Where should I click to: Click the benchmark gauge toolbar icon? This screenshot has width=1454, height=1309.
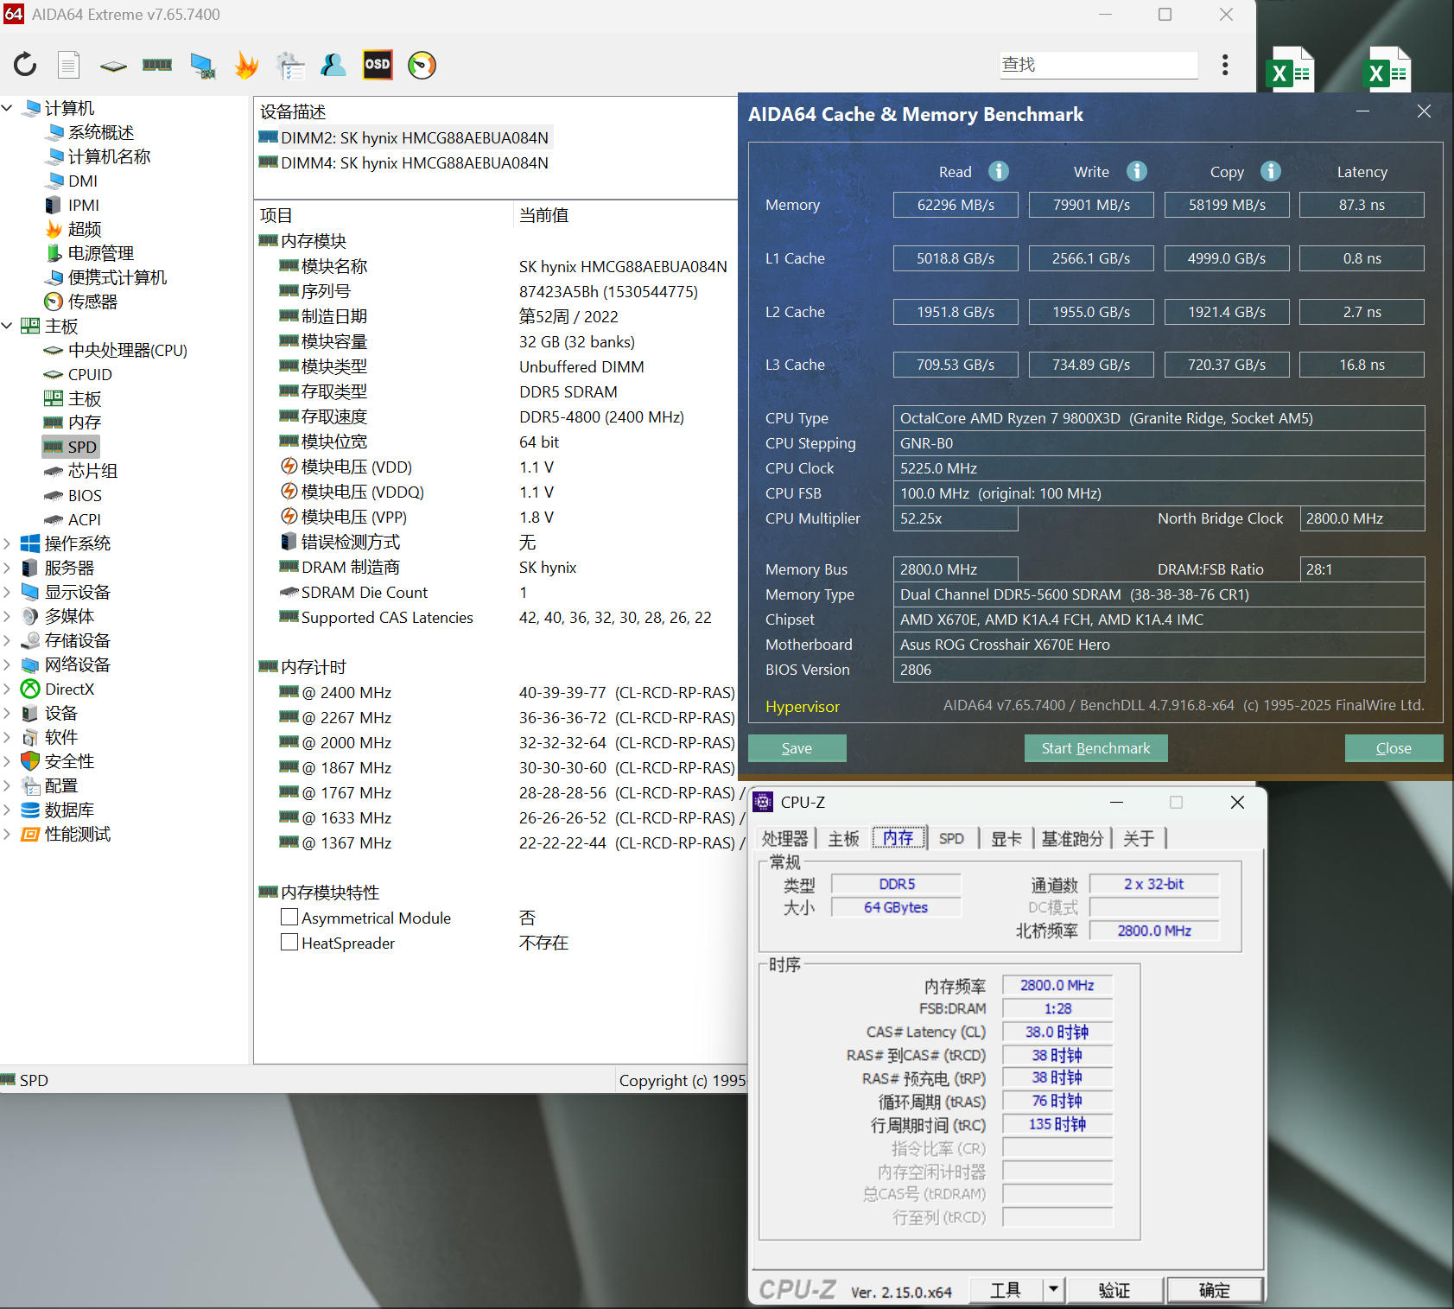422,65
